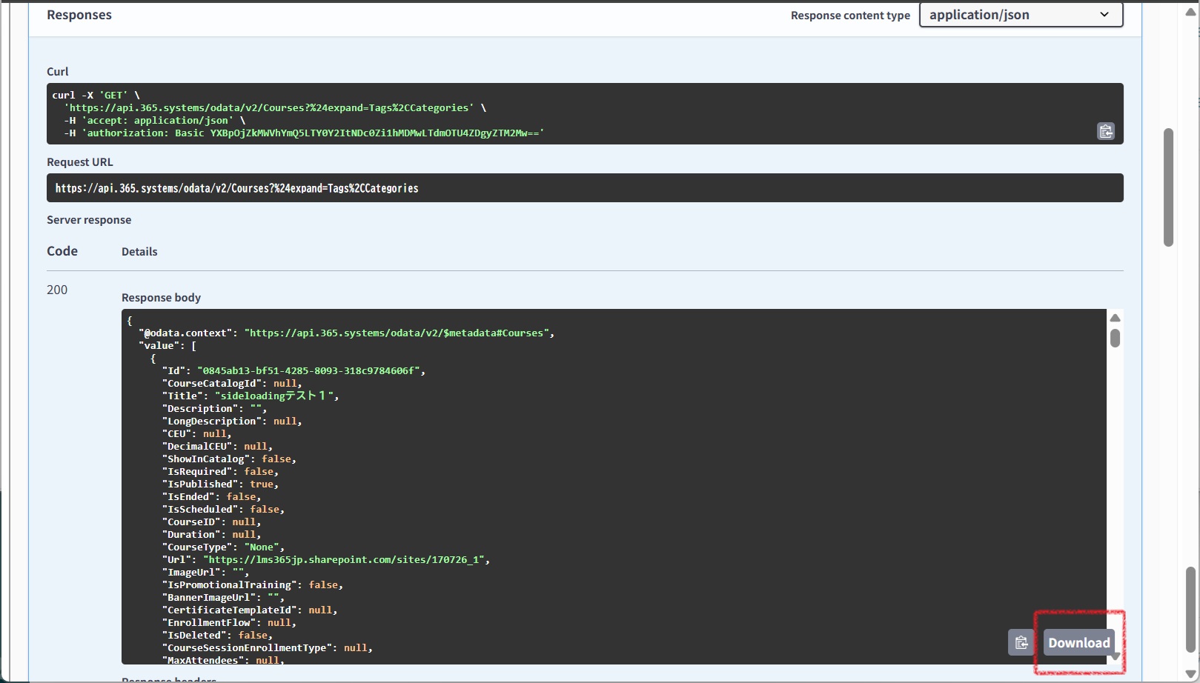Viewport: 1200px width, 683px height.
Task: Click the "IsPromotionalTraining": false line
Action: [253, 585]
